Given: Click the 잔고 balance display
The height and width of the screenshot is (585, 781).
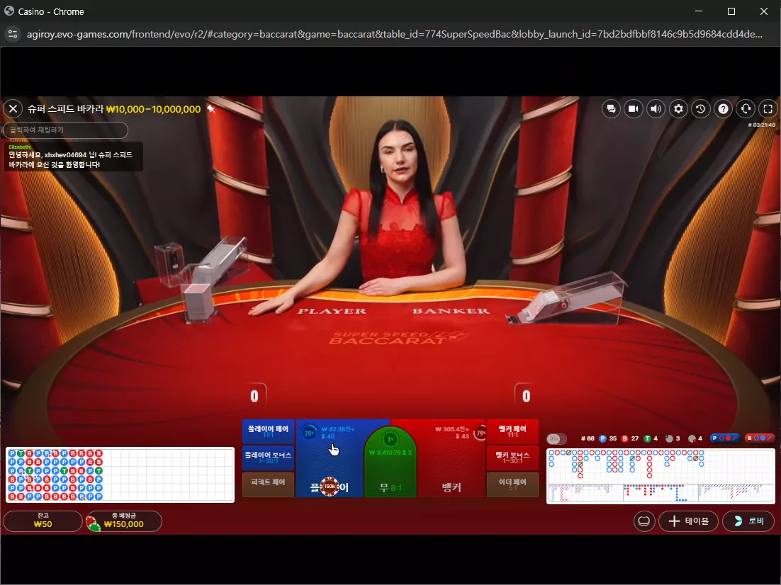Looking at the screenshot, I should click(43, 521).
